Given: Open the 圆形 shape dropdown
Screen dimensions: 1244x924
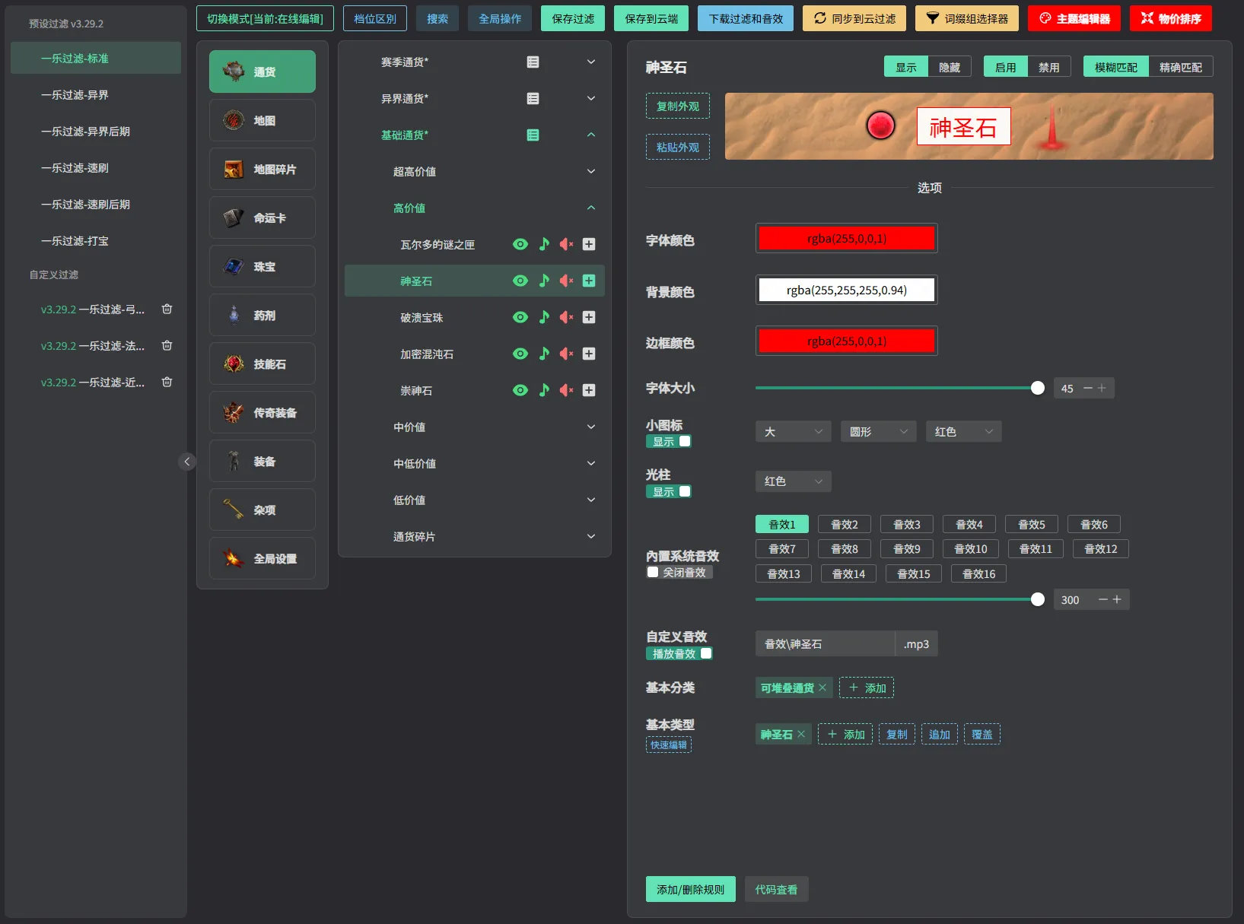Looking at the screenshot, I should point(878,431).
